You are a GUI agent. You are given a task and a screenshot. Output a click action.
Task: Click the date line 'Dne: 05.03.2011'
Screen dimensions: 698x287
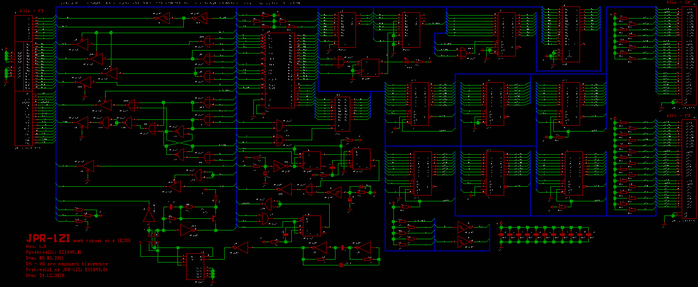click(46, 257)
